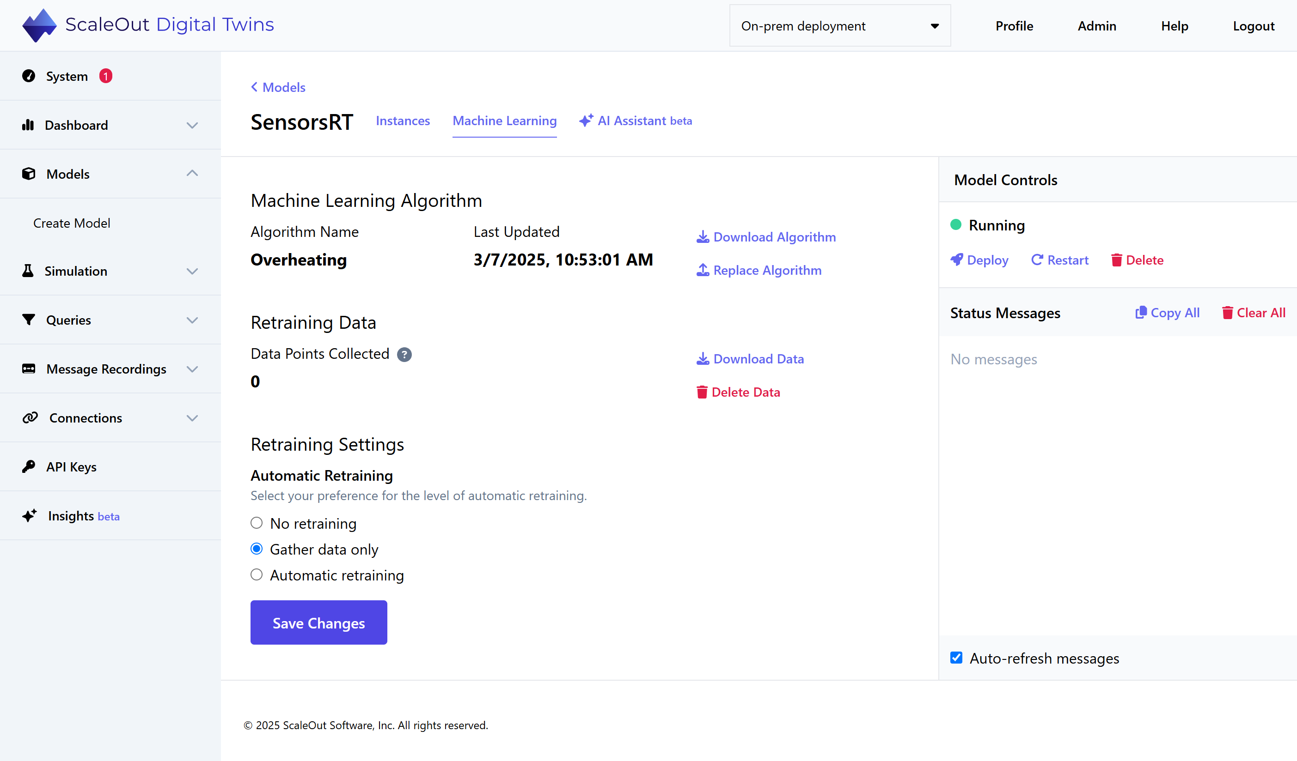Select the No retraining radio option
This screenshot has width=1297, height=761.
click(257, 523)
